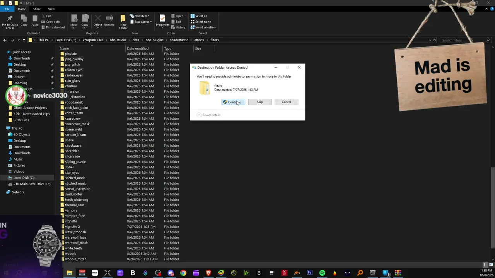Open WinRAR from the taskbar
This screenshot has height=278, width=495.
[x=398, y=273]
